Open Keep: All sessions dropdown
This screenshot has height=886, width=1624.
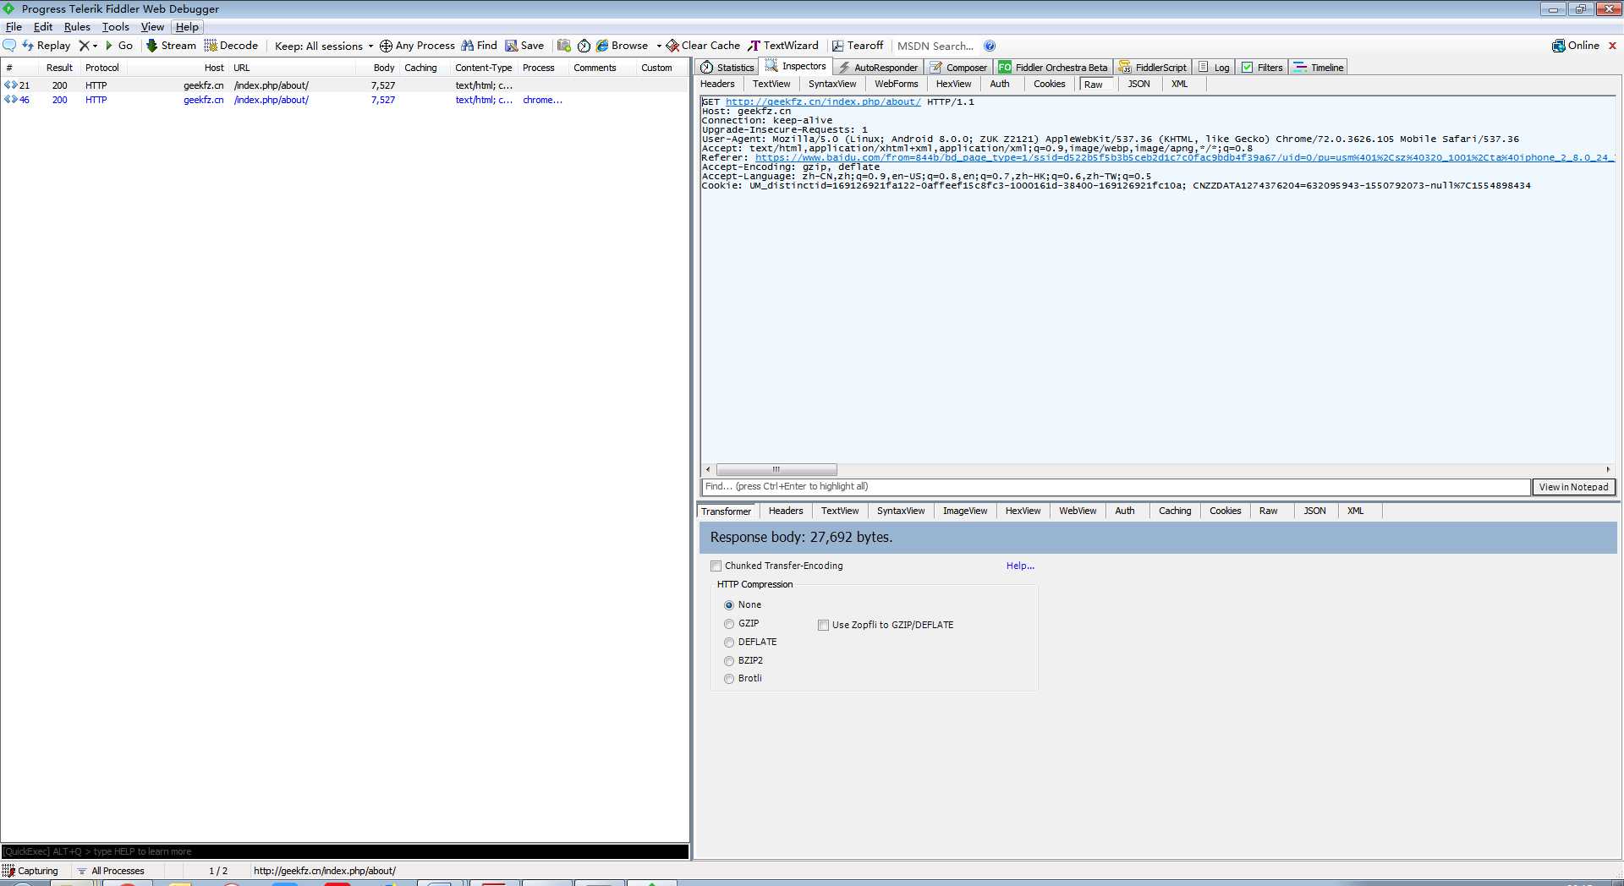coord(324,46)
